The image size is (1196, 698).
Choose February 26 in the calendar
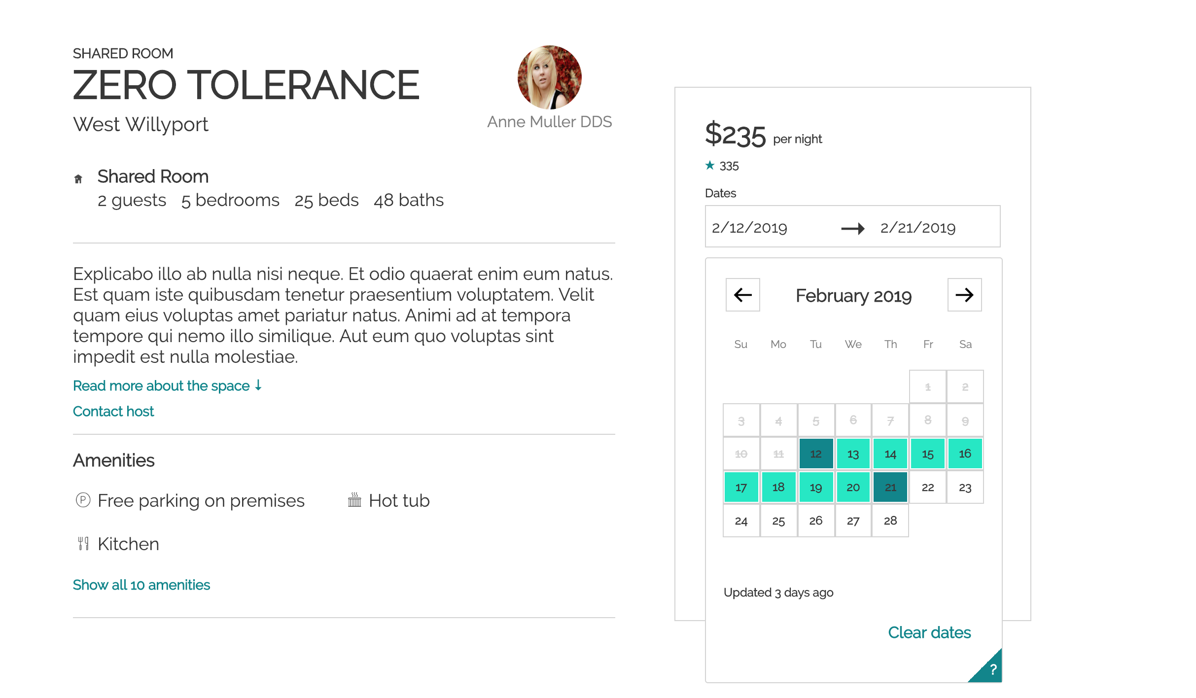pyautogui.click(x=816, y=521)
